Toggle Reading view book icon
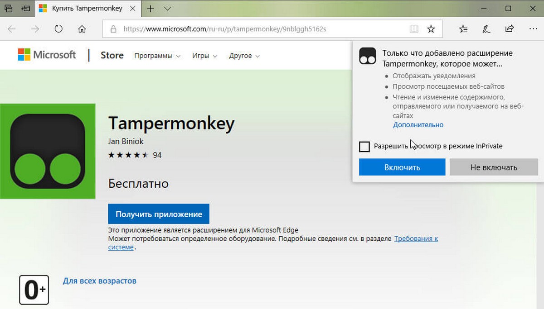The height and width of the screenshot is (309, 544). coord(413,29)
